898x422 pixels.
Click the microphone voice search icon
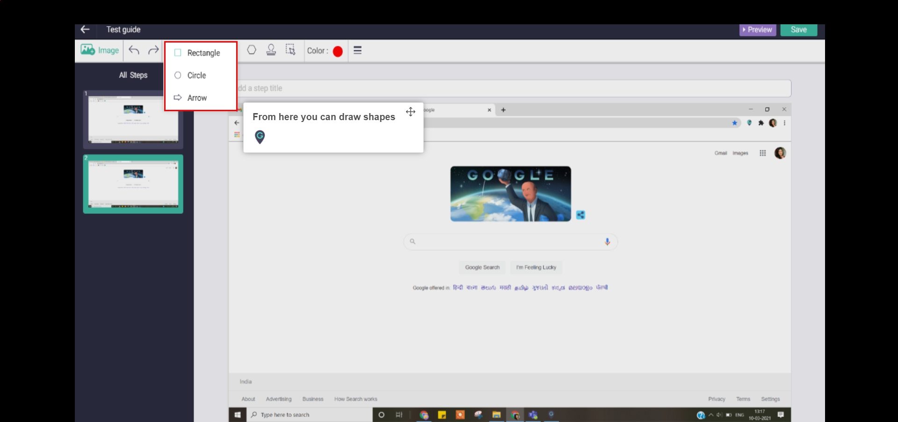click(x=607, y=242)
